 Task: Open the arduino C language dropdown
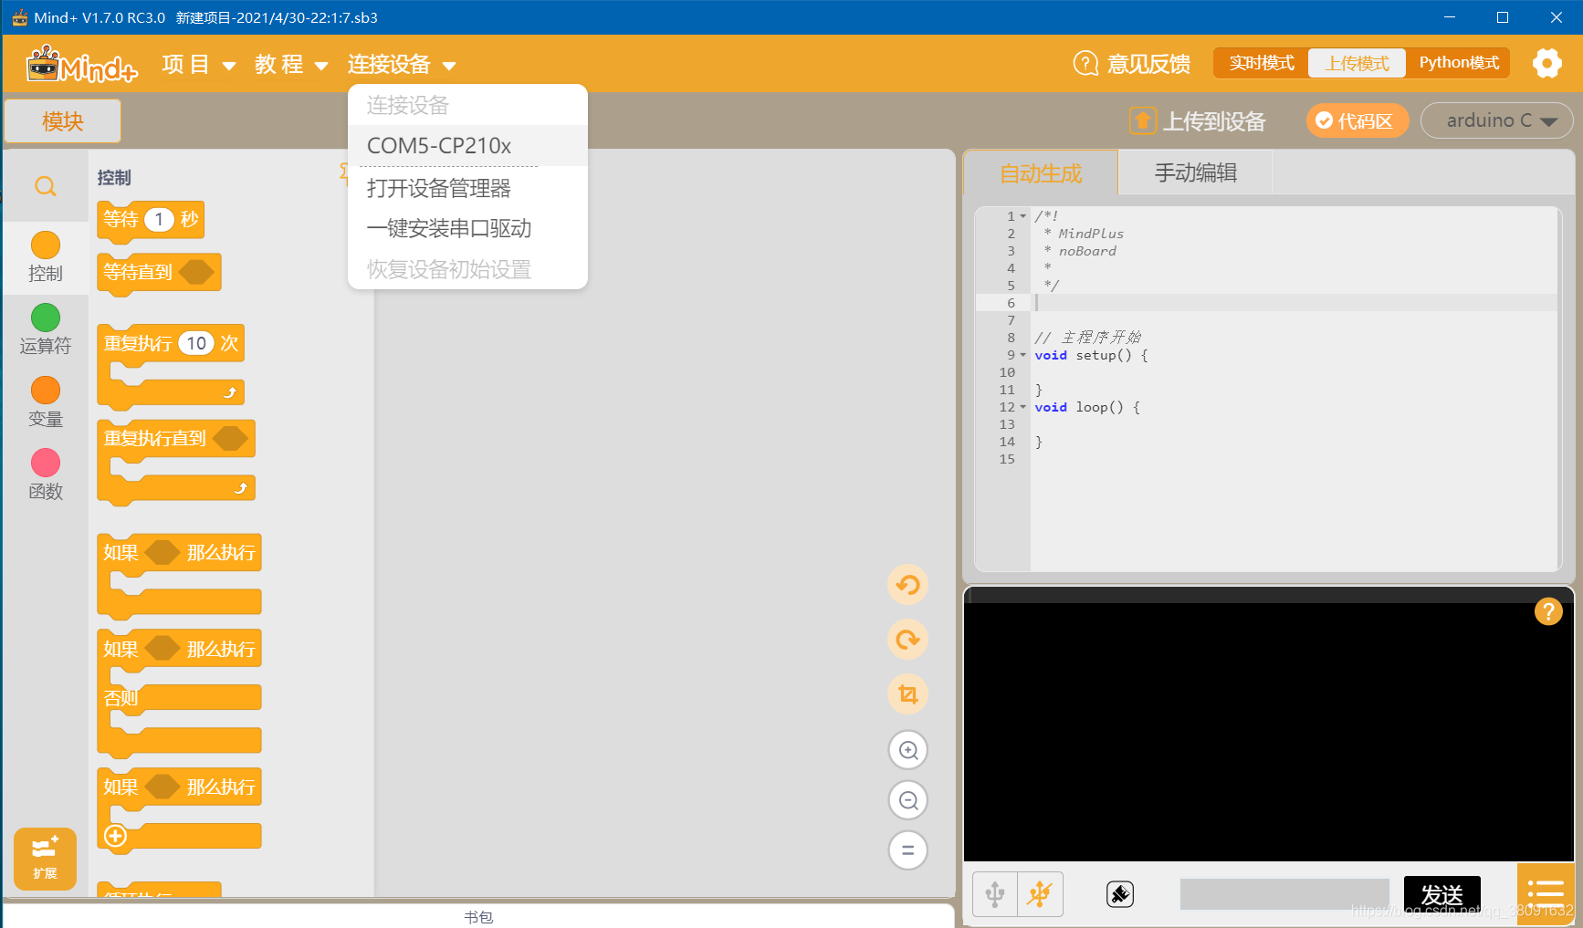click(x=1497, y=120)
